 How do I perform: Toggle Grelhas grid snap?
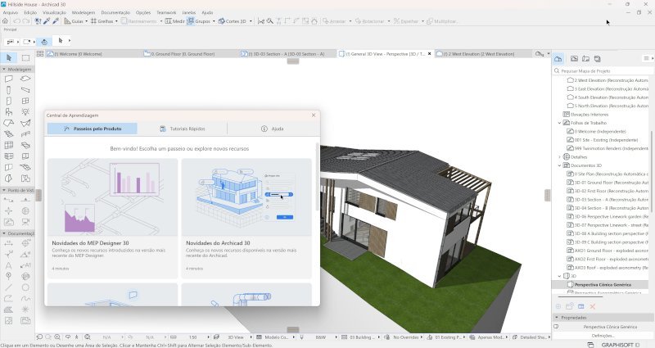tap(102, 21)
